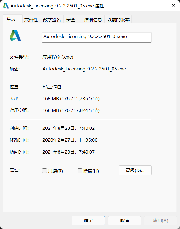Viewport: 180px width, 229px height.
Task: Select the 安全 tab
Action: coord(71,20)
